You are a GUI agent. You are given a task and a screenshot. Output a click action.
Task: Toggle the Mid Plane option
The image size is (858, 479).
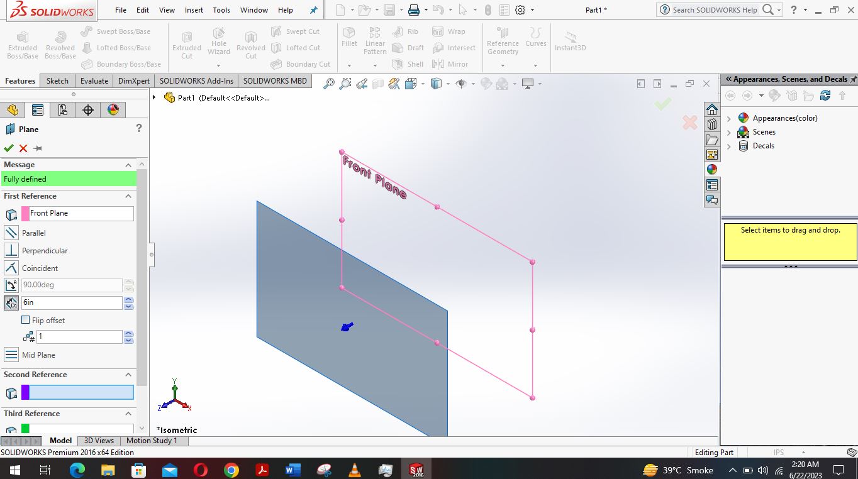[11, 355]
